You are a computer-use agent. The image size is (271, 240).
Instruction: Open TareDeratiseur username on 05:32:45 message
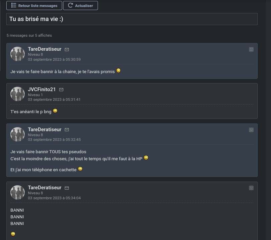(44, 130)
